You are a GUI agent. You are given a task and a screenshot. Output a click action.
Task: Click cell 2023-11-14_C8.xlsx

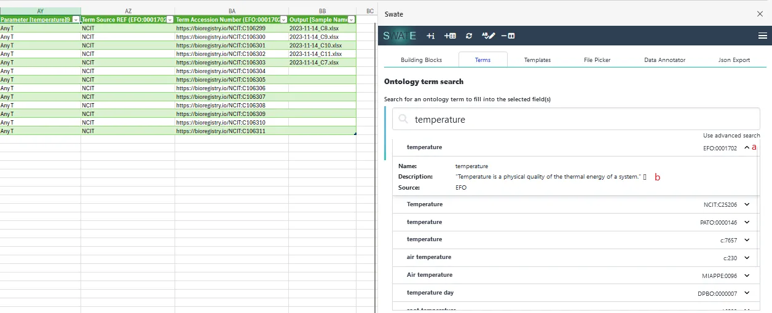pyautogui.click(x=323, y=28)
